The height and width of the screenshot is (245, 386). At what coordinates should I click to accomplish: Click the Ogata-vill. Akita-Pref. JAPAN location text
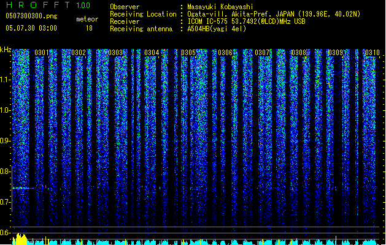pos(274,14)
